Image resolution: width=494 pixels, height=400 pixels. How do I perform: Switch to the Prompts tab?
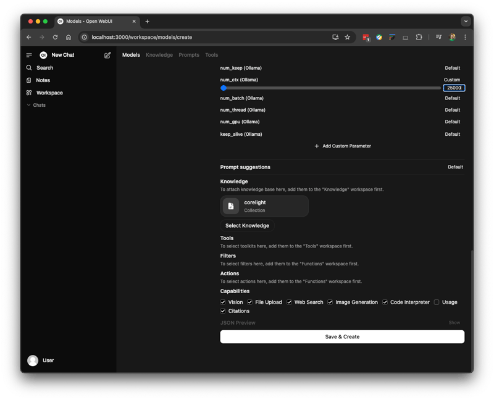(189, 55)
